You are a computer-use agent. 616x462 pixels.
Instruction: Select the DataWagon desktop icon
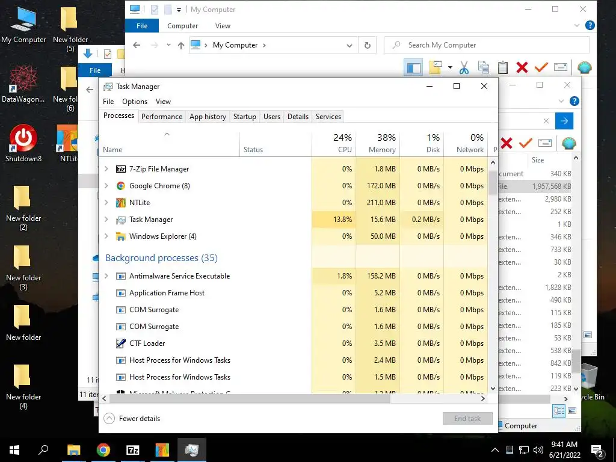(23, 84)
